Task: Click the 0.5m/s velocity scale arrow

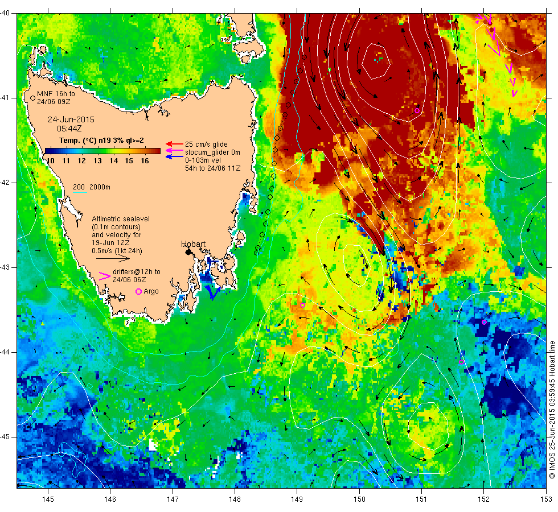Action: 113,259
